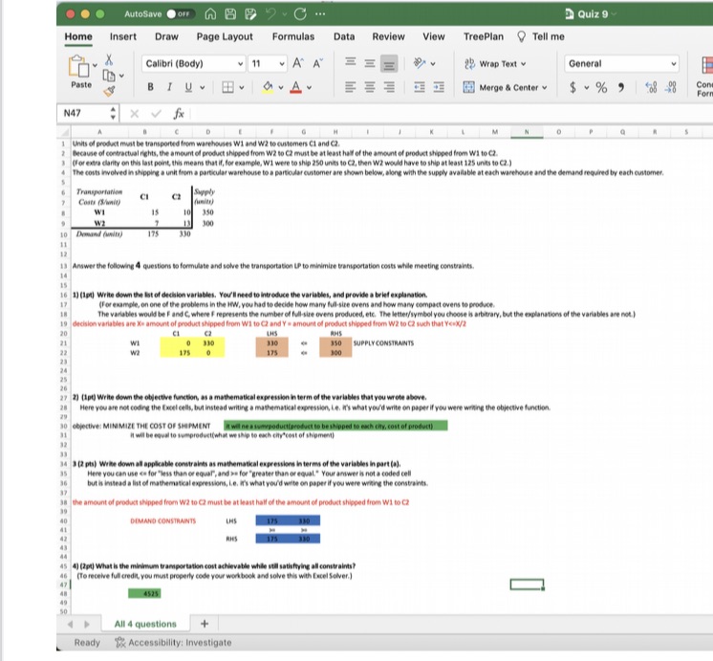The image size is (713, 661).
Task: Click the Borders icon
Action: point(227,87)
